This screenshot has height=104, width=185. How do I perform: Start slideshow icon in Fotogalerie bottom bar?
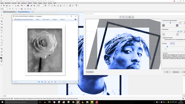(x=55, y=82)
